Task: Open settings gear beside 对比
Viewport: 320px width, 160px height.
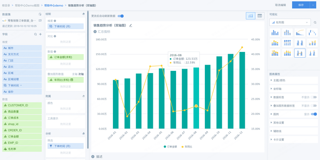Action: click(55, 36)
